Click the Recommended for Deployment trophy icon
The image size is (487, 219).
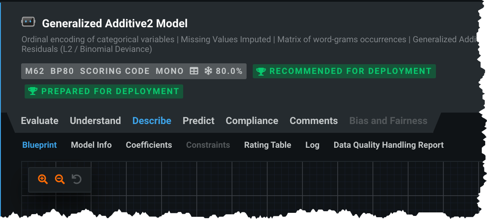[261, 71]
